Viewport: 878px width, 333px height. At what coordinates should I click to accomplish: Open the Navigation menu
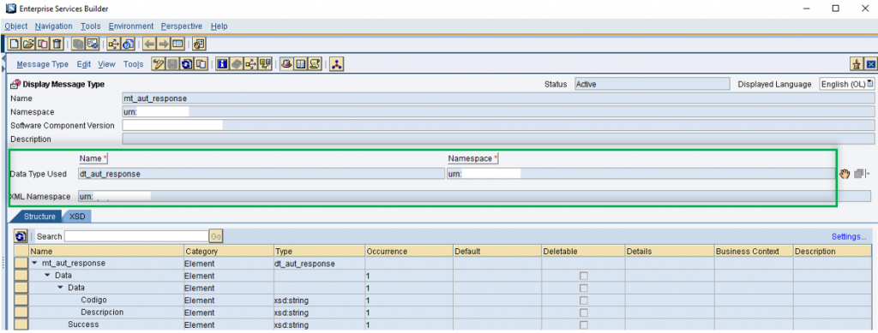[x=53, y=27]
